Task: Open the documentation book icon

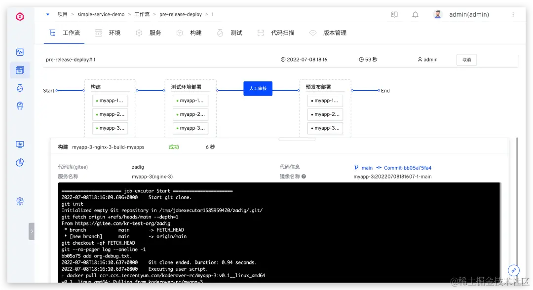Action: click(x=394, y=14)
